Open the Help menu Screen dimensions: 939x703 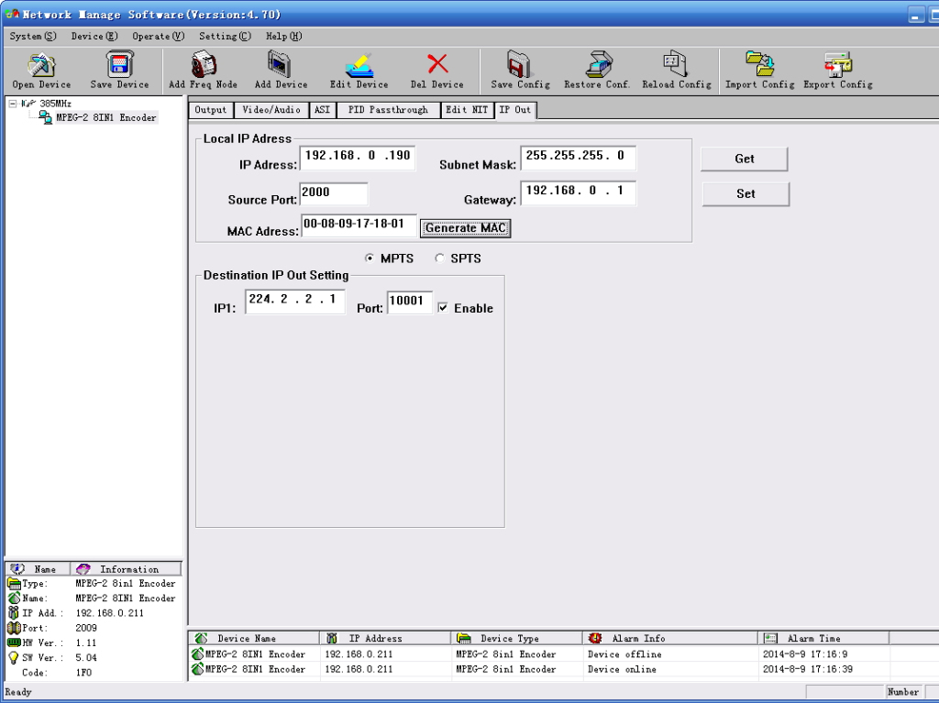point(284,36)
